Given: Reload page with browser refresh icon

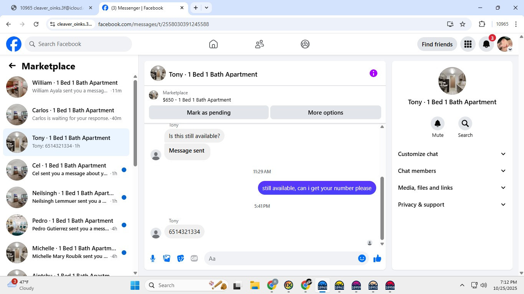Looking at the screenshot, I should tap(36, 24).
